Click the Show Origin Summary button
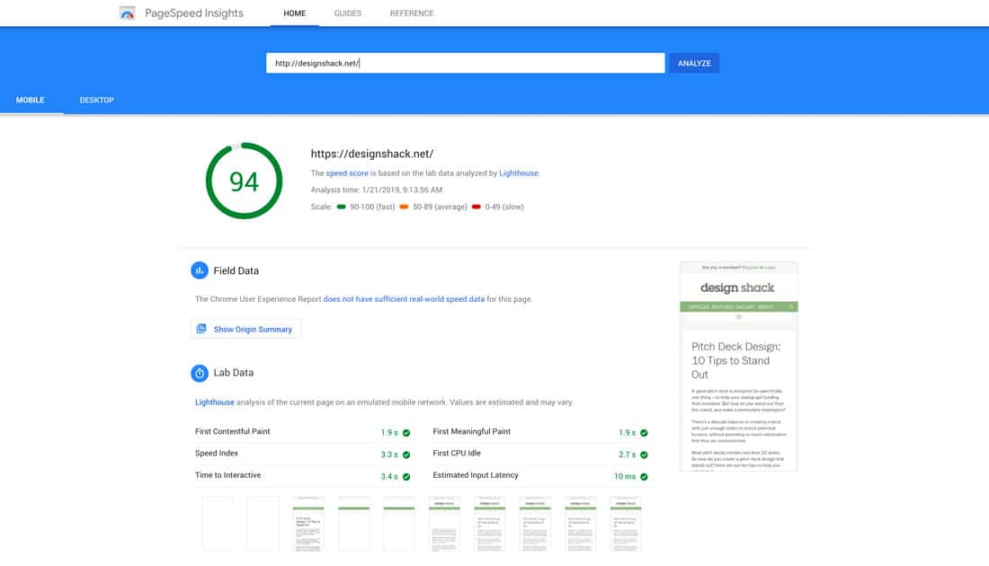The width and height of the screenshot is (989, 566). point(245,330)
